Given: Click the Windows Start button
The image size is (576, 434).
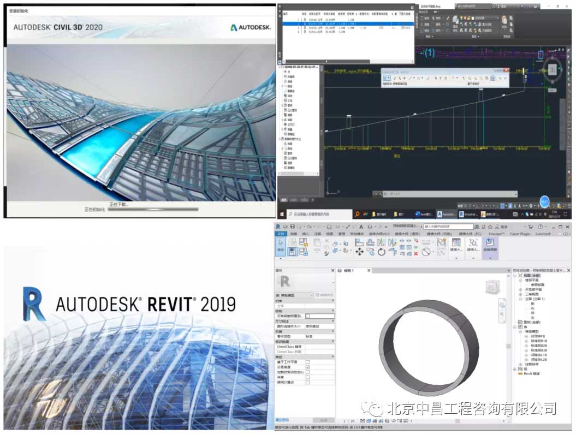Looking at the screenshot, I should (x=282, y=213).
